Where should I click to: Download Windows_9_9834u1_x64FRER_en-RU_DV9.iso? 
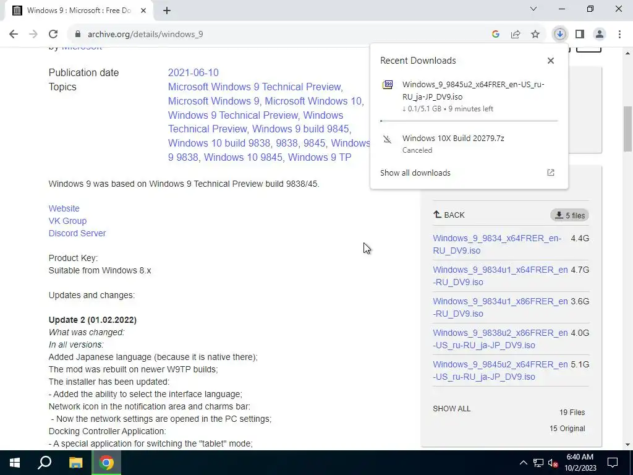point(500,276)
